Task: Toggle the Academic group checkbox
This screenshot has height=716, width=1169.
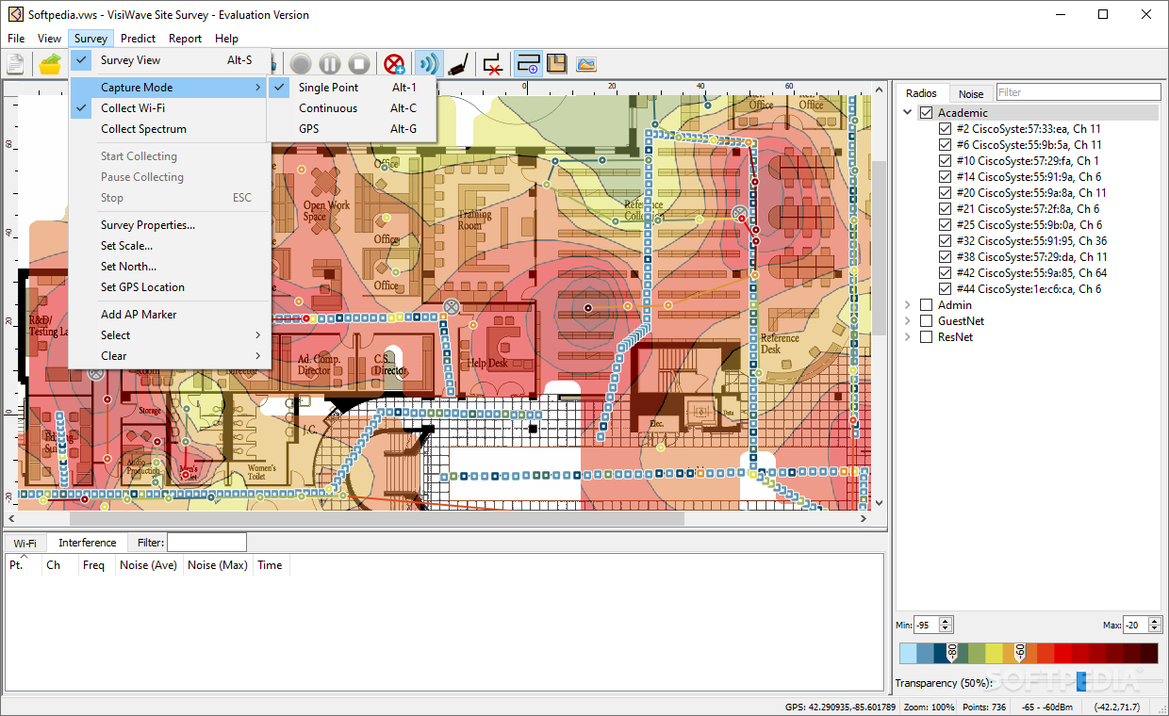Action: (926, 113)
